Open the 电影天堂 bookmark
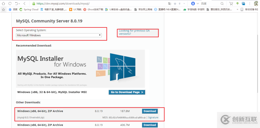 [54, 10]
